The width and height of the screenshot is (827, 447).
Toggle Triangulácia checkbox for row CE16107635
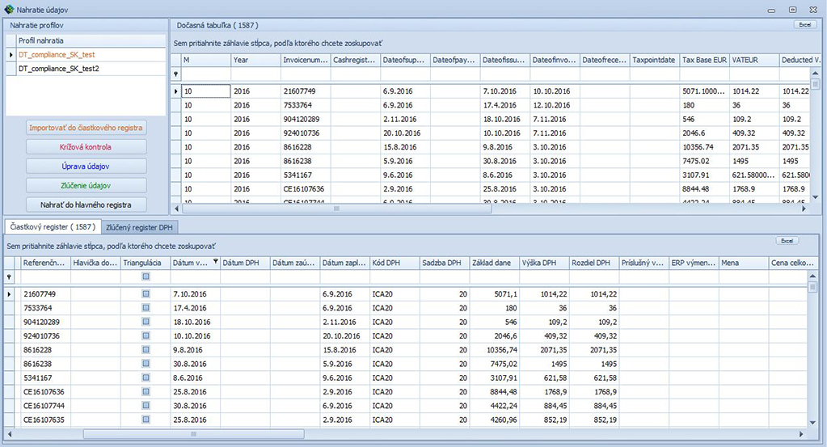(146, 420)
